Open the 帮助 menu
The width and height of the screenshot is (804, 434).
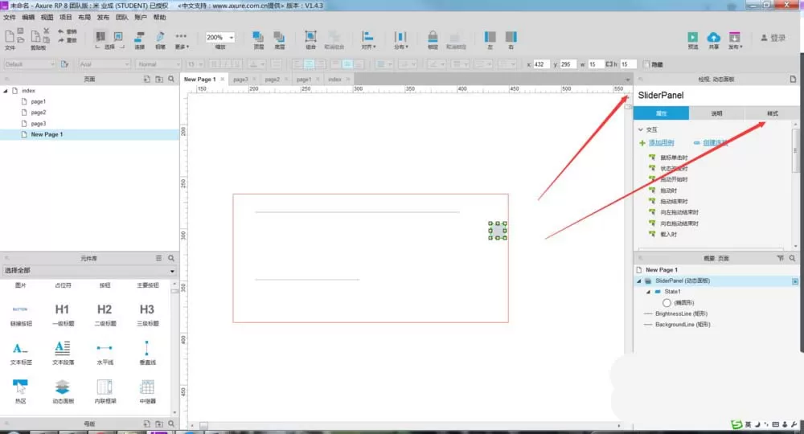click(159, 18)
